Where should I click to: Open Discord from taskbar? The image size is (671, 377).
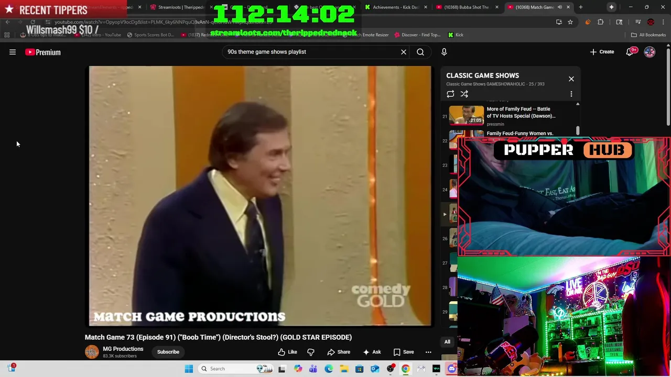[x=452, y=369]
